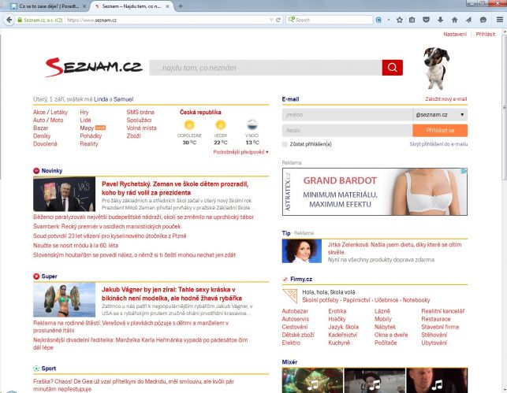The image size is (507, 393).
Task: Click the send/share paper plane icon
Action: [x=469, y=20]
